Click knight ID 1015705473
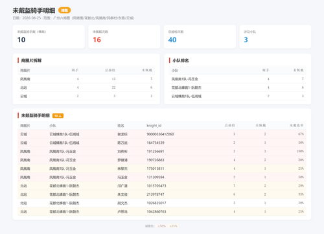Viewport: 324px width, 234px height. (156, 186)
